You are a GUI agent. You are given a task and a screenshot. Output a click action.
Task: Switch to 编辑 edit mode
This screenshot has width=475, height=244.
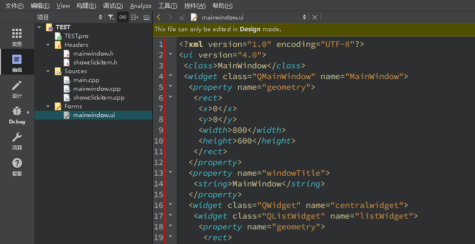(x=17, y=63)
